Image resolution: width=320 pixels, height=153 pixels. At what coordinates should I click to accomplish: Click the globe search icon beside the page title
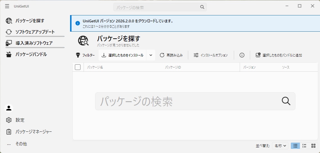[83, 41]
